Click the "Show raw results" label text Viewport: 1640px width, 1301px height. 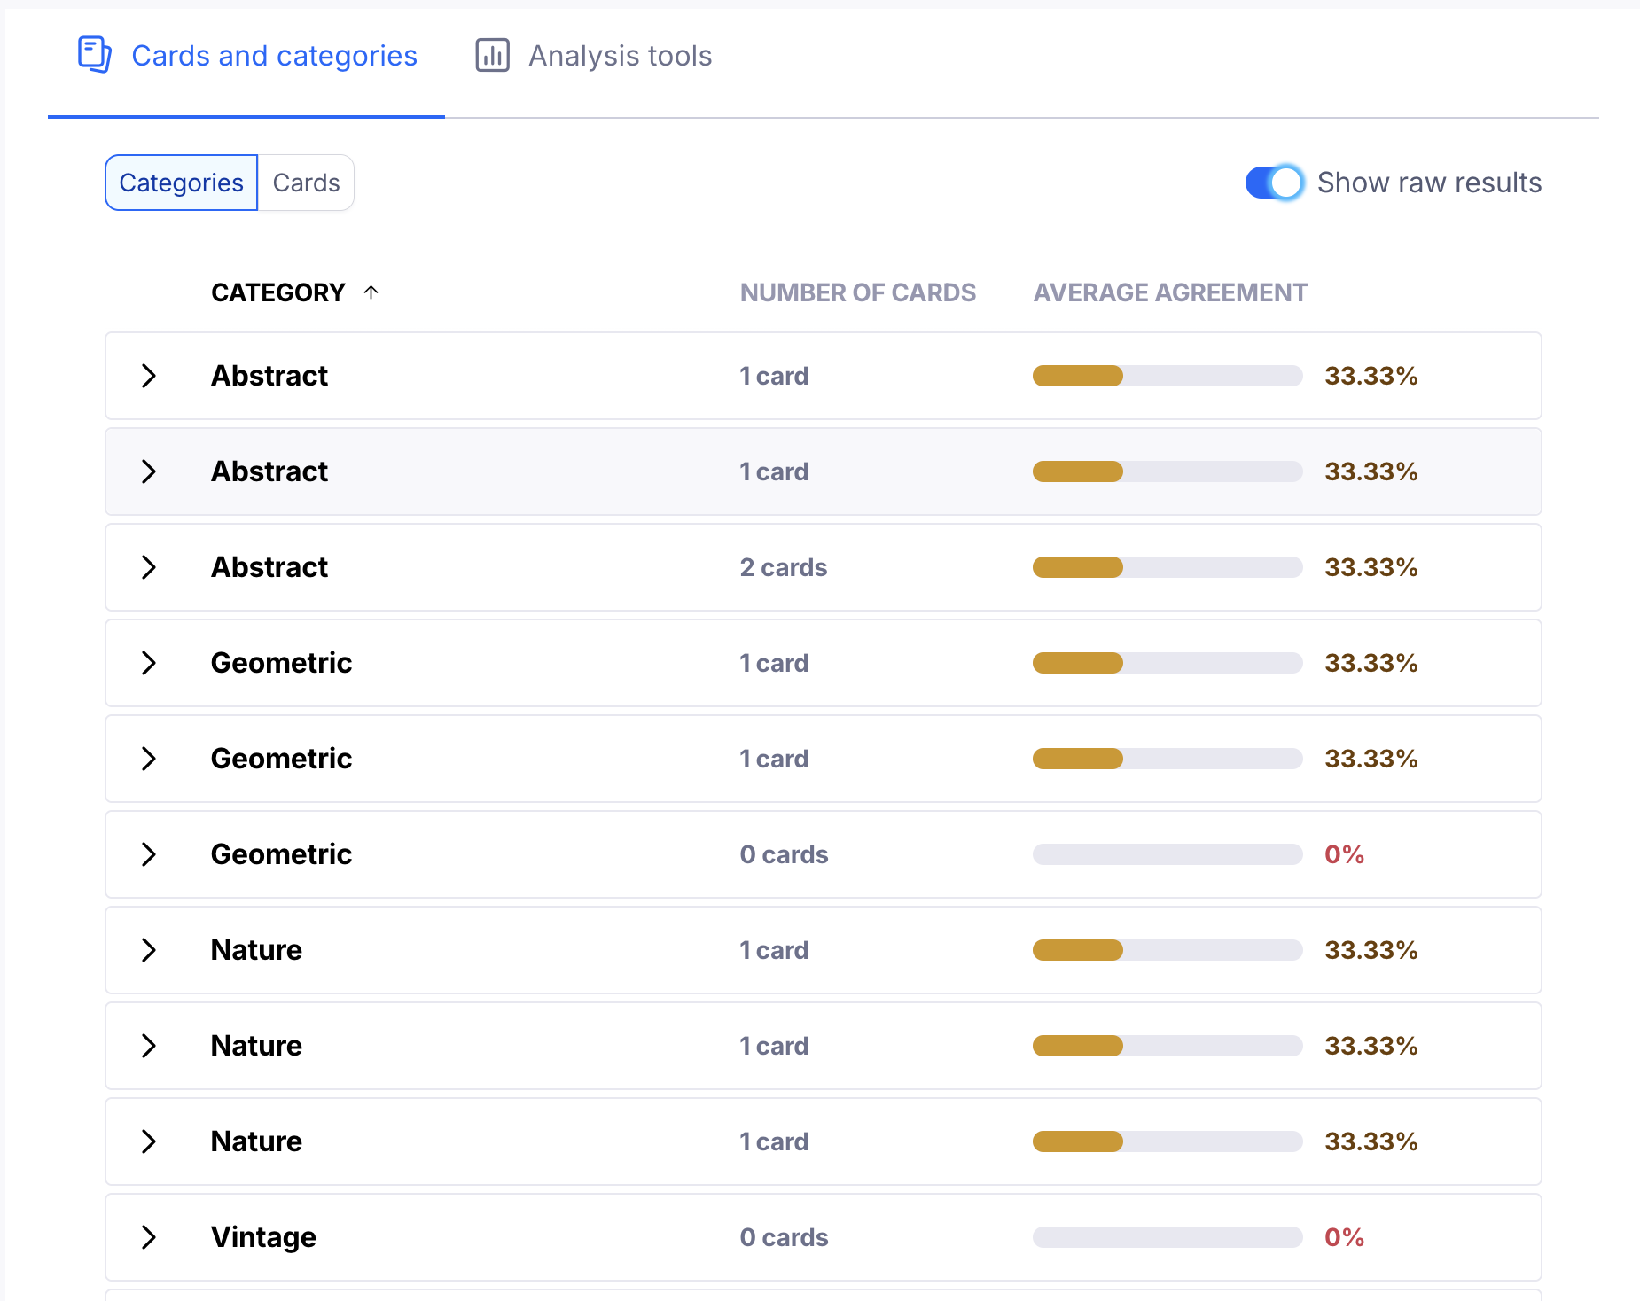pyautogui.click(x=1429, y=183)
